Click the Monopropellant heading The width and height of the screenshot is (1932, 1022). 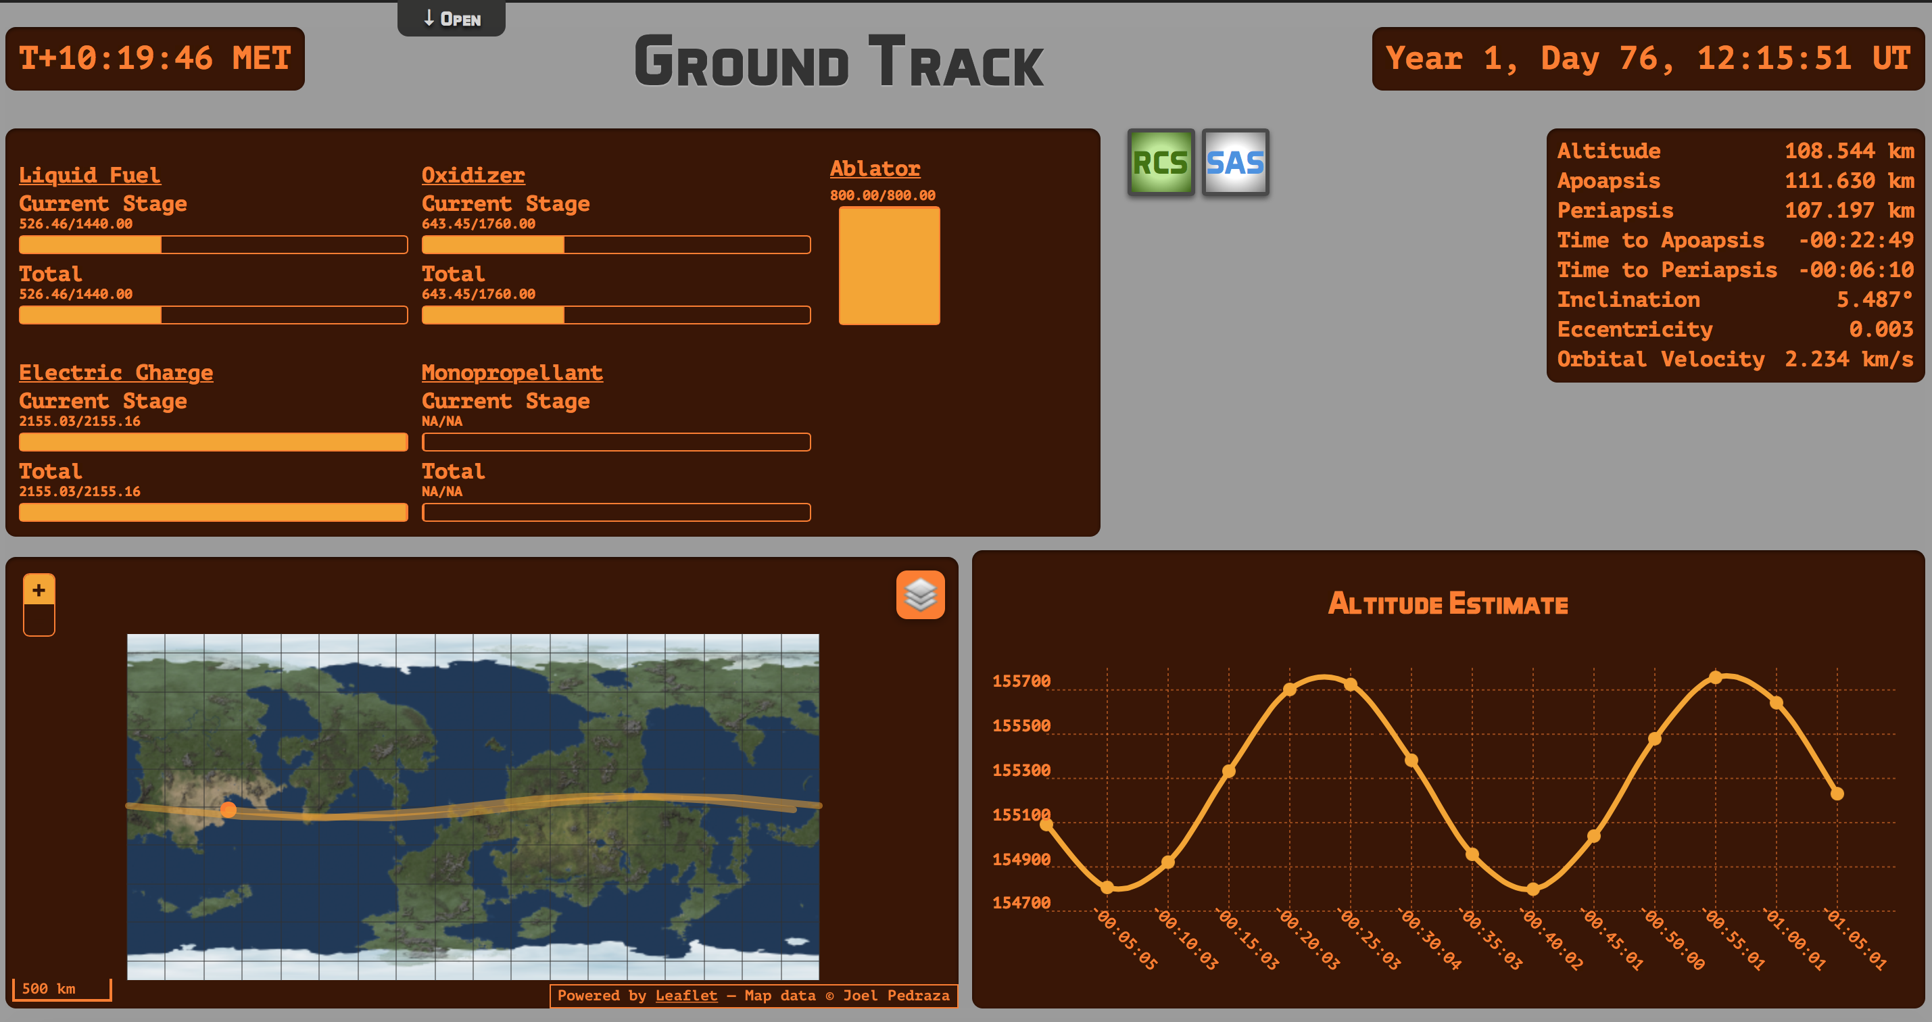point(512,372)
